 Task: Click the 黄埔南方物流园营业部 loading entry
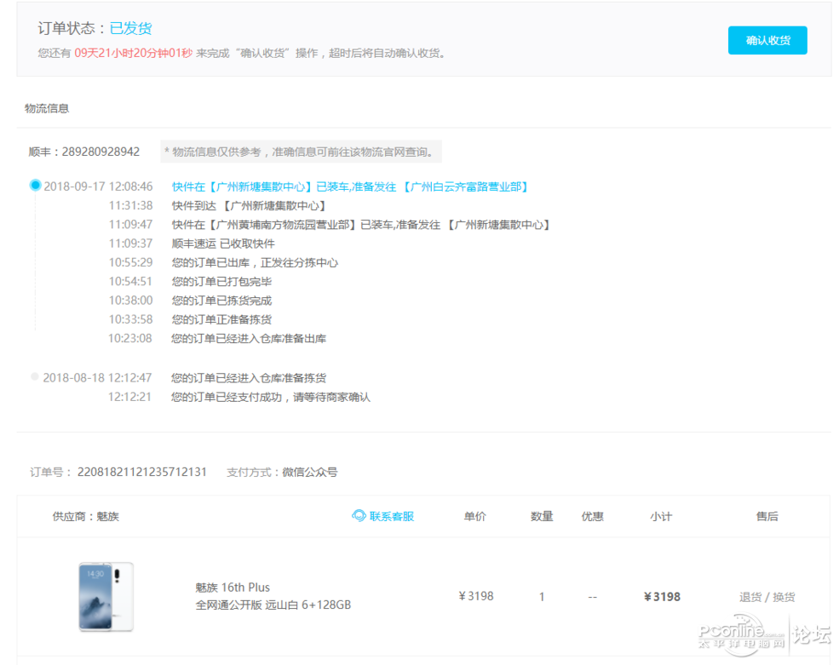tap(361, 225)
